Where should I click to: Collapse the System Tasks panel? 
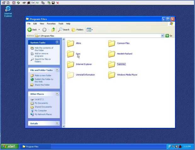[x=57, y=42]
